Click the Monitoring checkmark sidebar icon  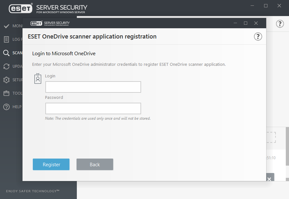[6, 26]
